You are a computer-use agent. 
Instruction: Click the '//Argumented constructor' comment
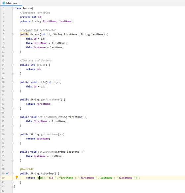(x=38, y=30)
